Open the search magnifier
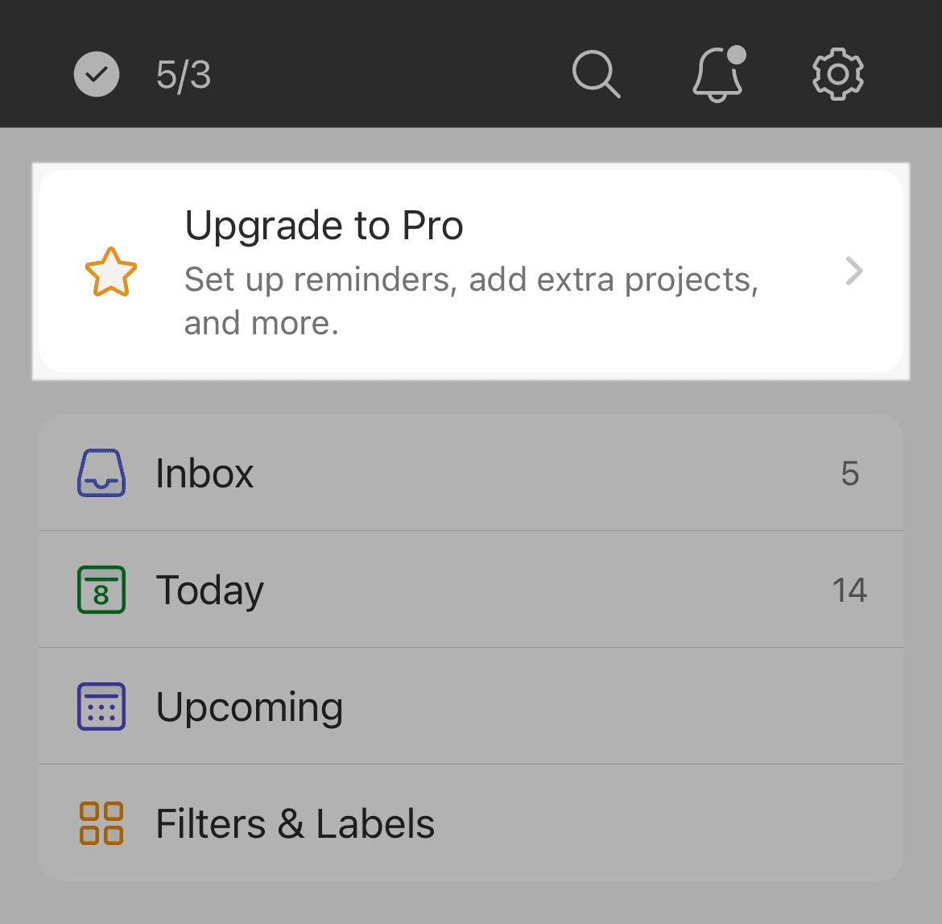The width and height of the screenshot is (942, 924). coord(596,74)
